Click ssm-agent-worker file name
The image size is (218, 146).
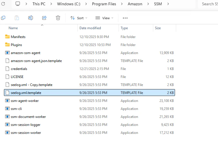25,101
